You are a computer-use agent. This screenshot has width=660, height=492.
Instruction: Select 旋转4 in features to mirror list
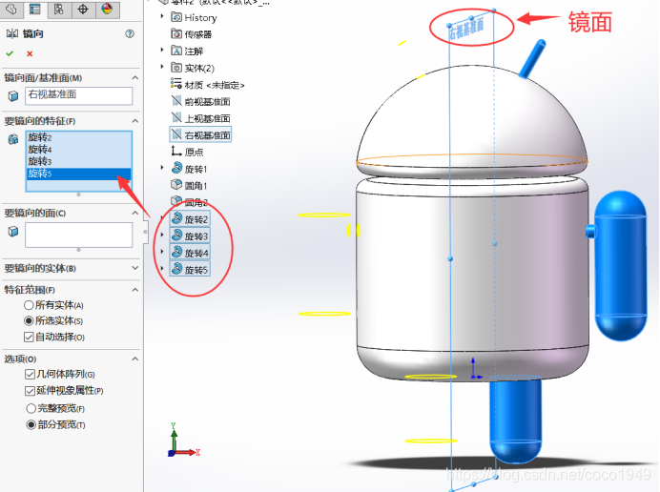(x=79, y=150)
